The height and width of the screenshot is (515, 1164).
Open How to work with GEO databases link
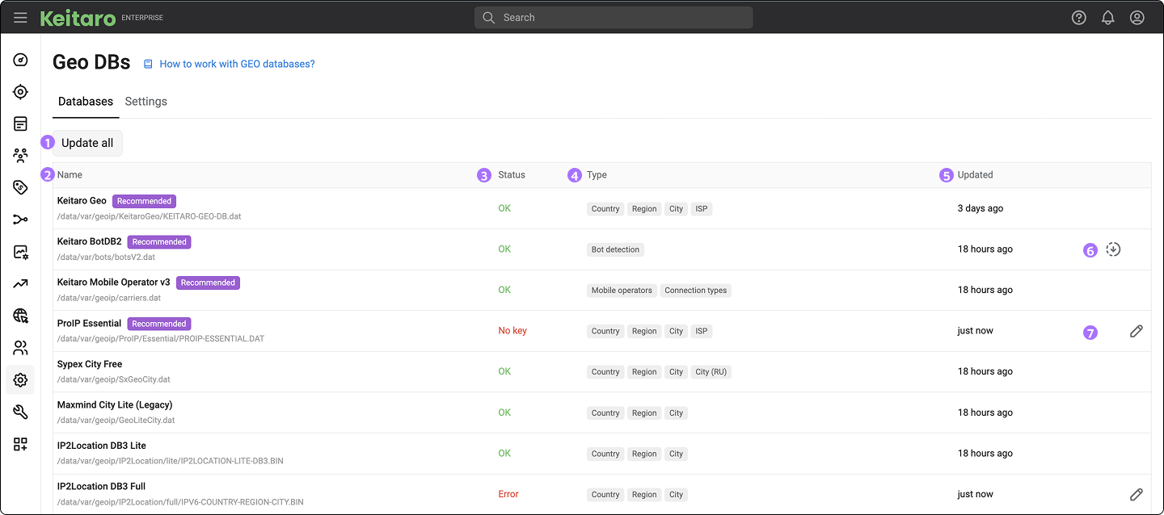pos(236,64)
